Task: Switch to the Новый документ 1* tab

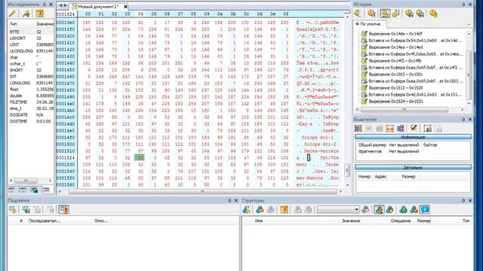Action: 97,7
